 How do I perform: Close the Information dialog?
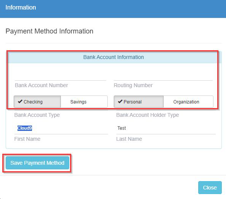210,188
